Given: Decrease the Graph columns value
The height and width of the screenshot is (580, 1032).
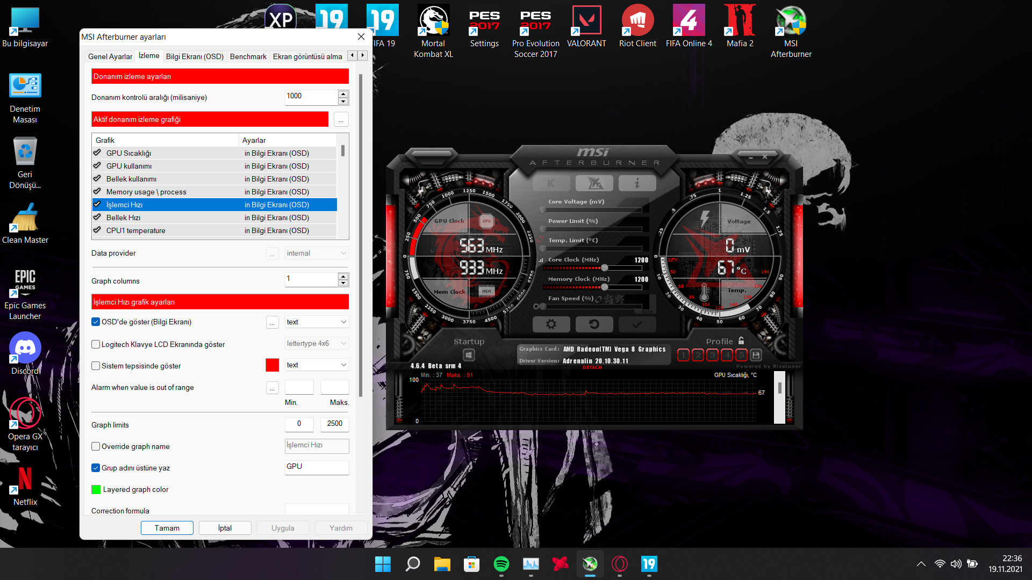Looking at the screenshot, I should click(343, 283).
